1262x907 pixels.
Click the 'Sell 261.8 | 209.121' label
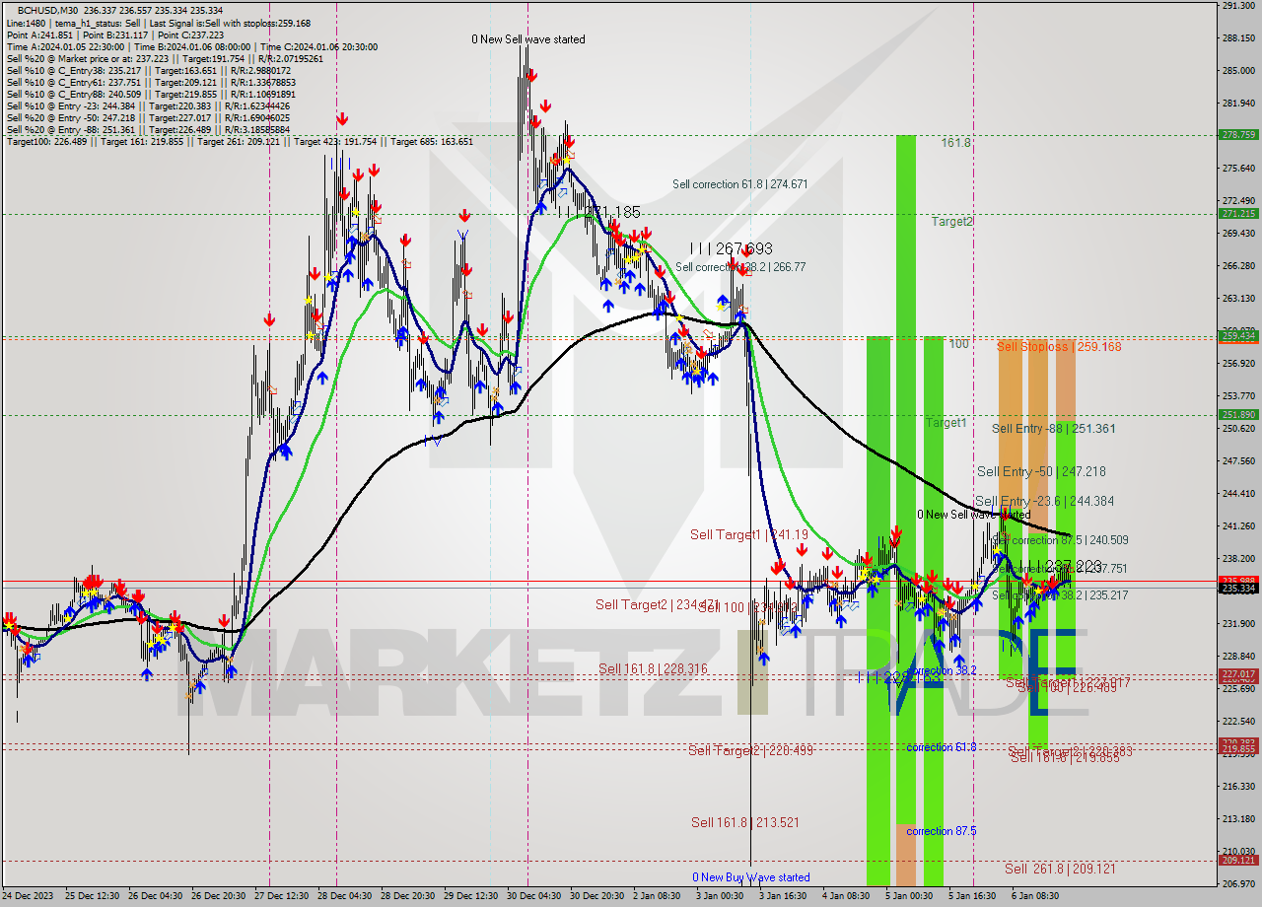[x=1060, y=869]
